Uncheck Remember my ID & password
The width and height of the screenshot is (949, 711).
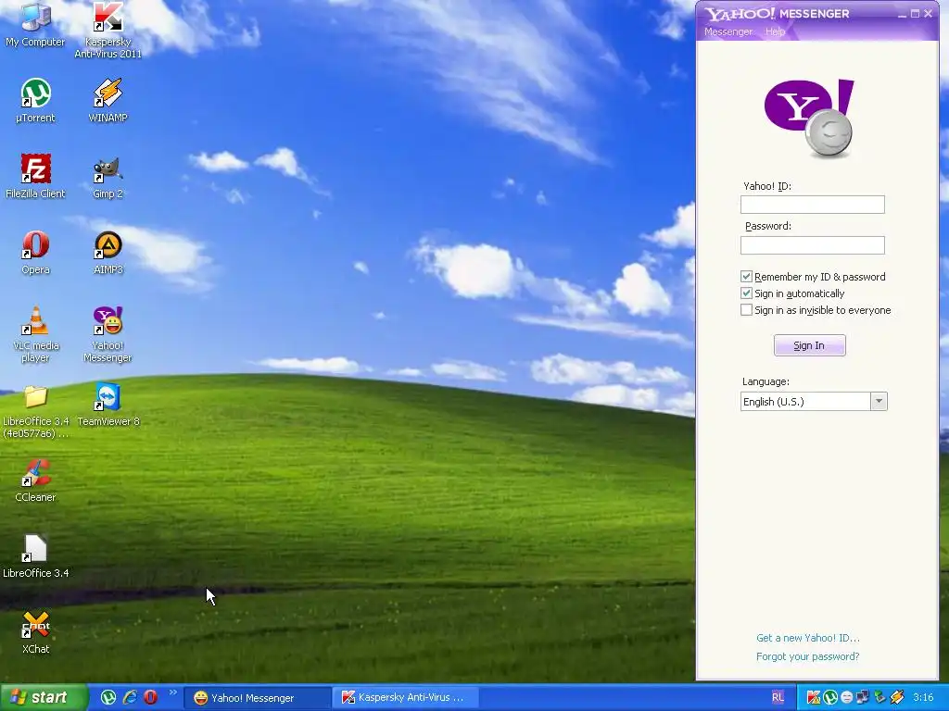click(x=746, y=276)
